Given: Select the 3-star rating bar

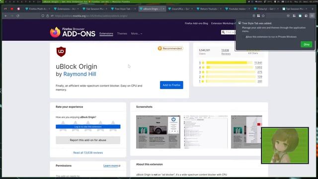Looking at the screenshot, I should (231, 72).
